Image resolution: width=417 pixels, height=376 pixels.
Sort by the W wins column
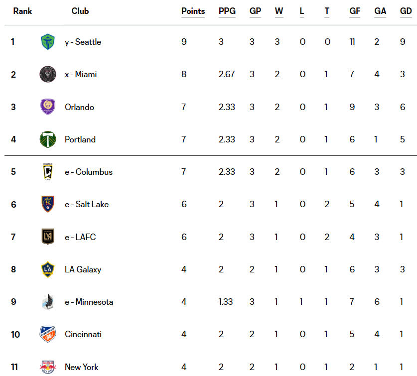[x=279, y=11]
